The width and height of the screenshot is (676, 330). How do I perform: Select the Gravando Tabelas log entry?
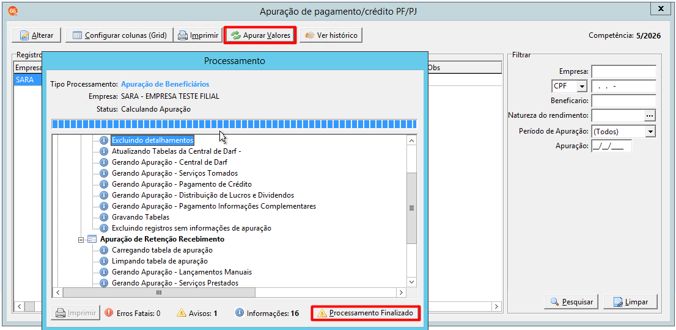click(141, 217)
